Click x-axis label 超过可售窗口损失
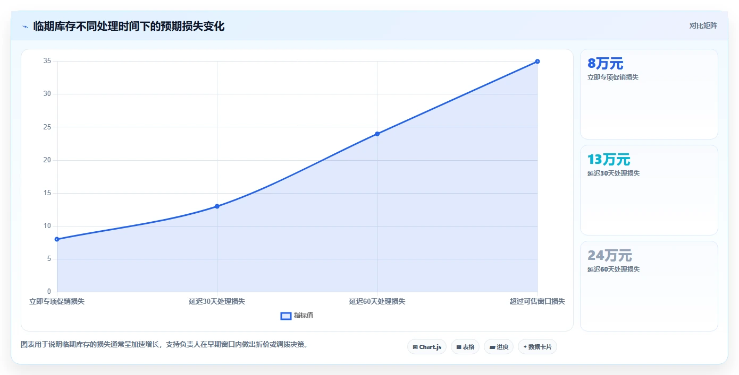The width and height of the screenshot is (739, 375). click(x=538, y=301)
